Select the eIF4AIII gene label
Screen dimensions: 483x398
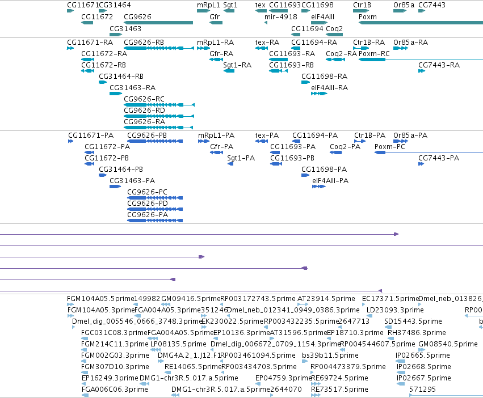[x=322, y=16]
